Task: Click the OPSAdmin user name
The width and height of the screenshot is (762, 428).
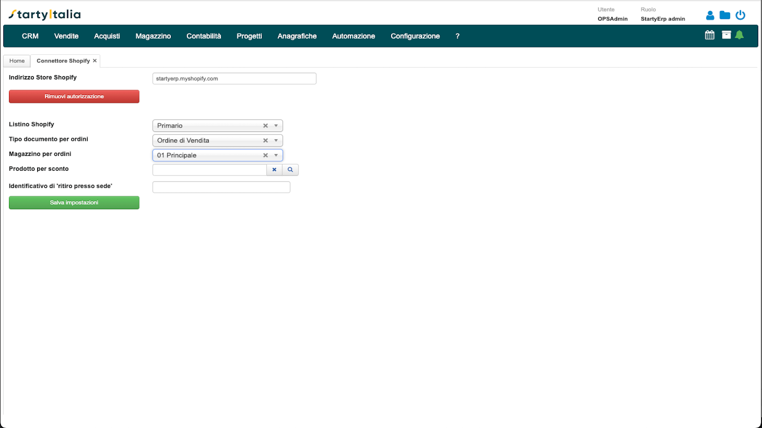Action: pos(613,19)
